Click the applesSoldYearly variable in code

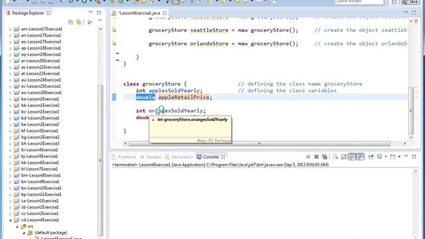coord(174,90)
